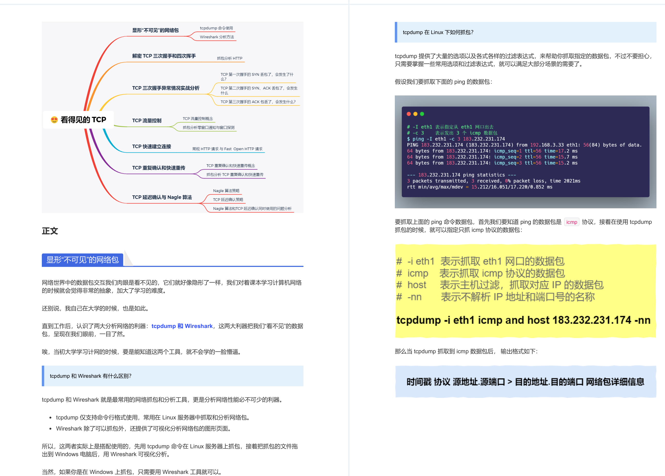
Task: Click mind map leaf TCP 延迟确认策略
Action: (x=228, y=200)
